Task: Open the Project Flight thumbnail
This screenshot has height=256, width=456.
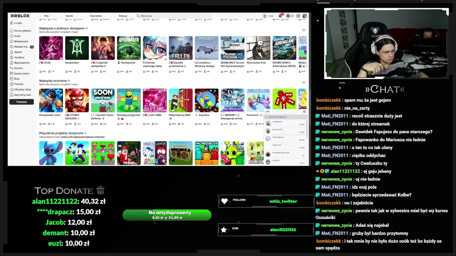Action: pyautogui.click(x=207, y=48)
